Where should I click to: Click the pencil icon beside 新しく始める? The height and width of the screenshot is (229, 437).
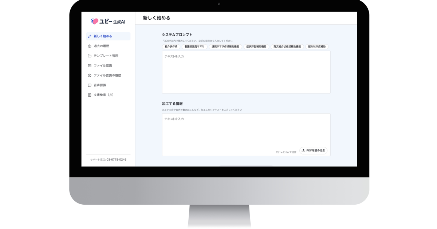(90, 36)
